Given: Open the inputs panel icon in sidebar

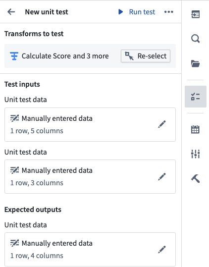Looking at the screenshot, I should pos(196,14).
